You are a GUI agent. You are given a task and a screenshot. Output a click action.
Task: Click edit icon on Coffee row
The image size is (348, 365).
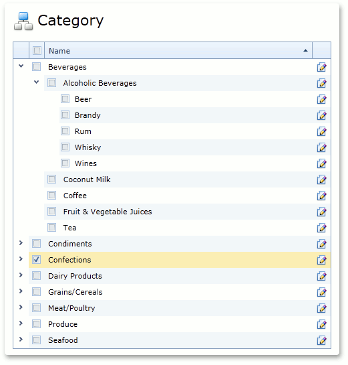click(x=321, y=196)
